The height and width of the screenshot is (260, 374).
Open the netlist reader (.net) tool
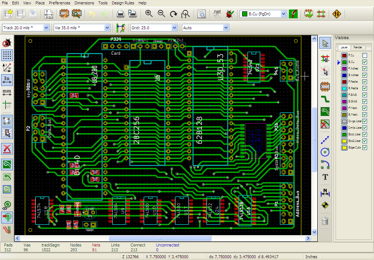click(217, 14)
